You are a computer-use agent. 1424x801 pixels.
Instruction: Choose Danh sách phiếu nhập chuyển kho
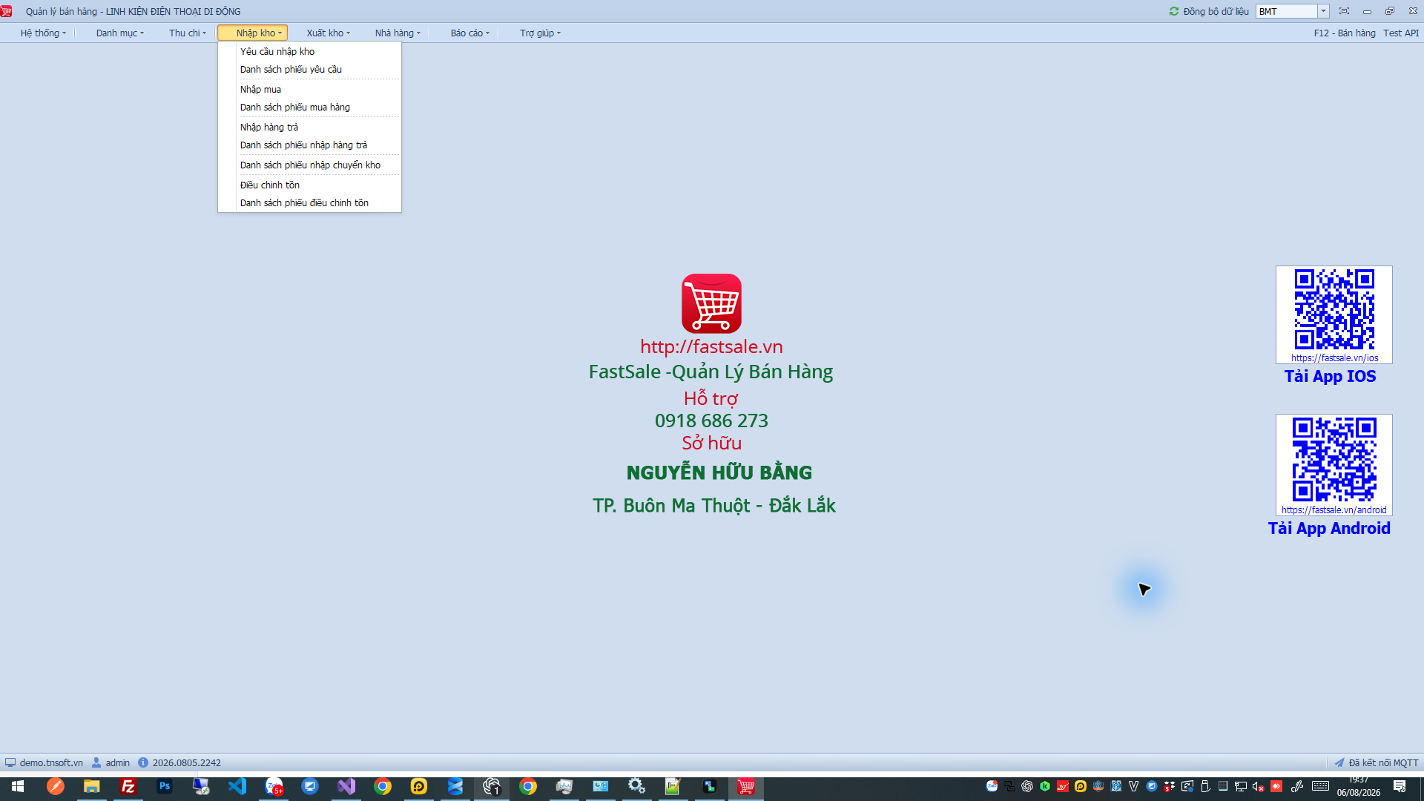coord(310,165)
